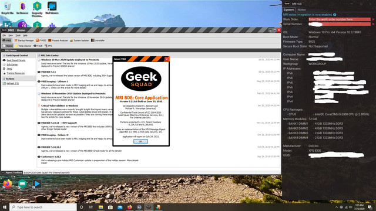
Task: Open the MRI Imaging - Lithium-1 article
Action: pyautogui.click(x=55, y=81)
